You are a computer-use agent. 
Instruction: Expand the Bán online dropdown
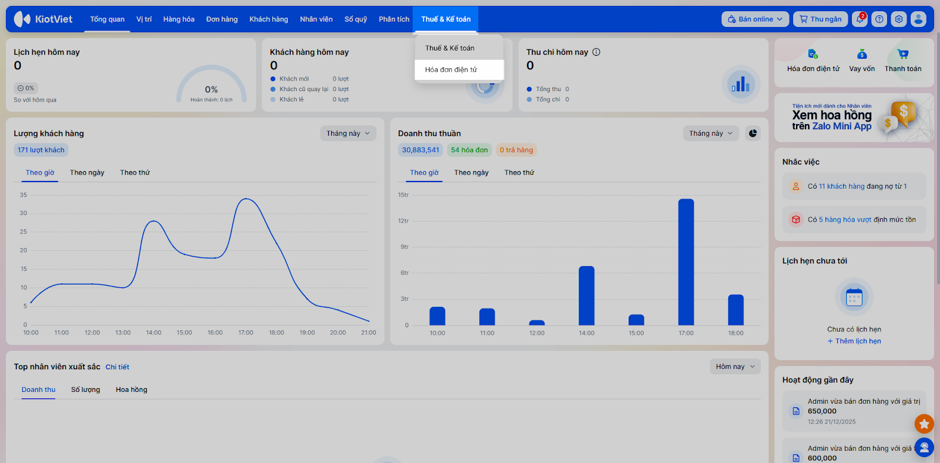755,19
